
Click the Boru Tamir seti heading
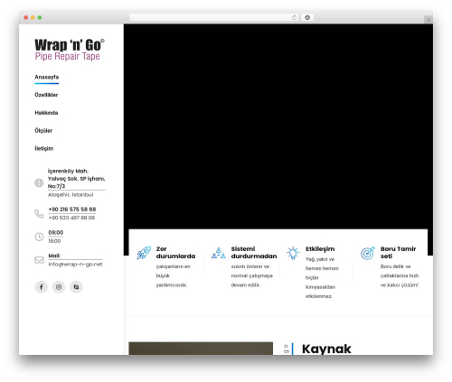pyautogui.click(x=398, y=253)
